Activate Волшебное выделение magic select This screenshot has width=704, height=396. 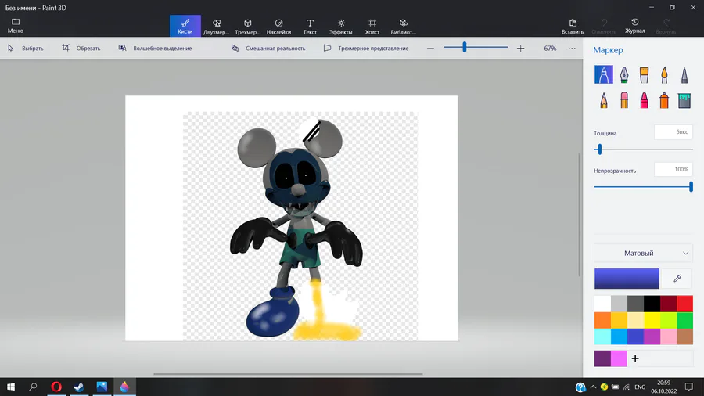(x=155, y=48)
